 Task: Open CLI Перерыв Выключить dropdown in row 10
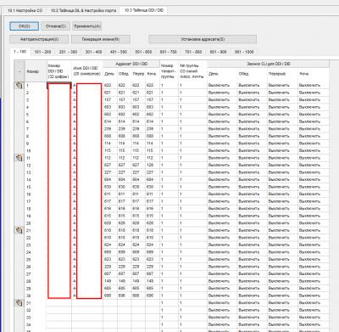click(282, 150)
